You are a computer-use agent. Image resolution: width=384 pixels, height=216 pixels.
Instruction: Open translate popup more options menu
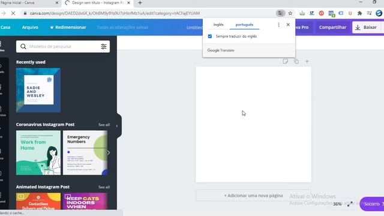tap(278, 25)
